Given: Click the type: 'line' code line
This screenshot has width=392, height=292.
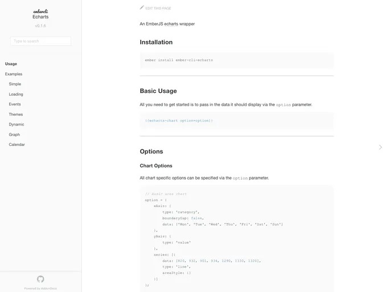Looking at the screenshot, I should pos(177,267).
